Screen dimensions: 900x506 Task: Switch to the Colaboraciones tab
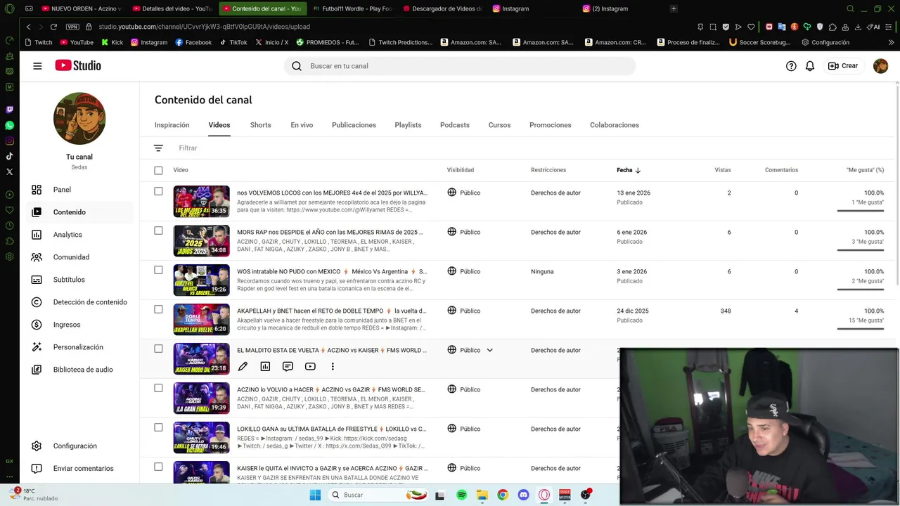tap(615, 125)
